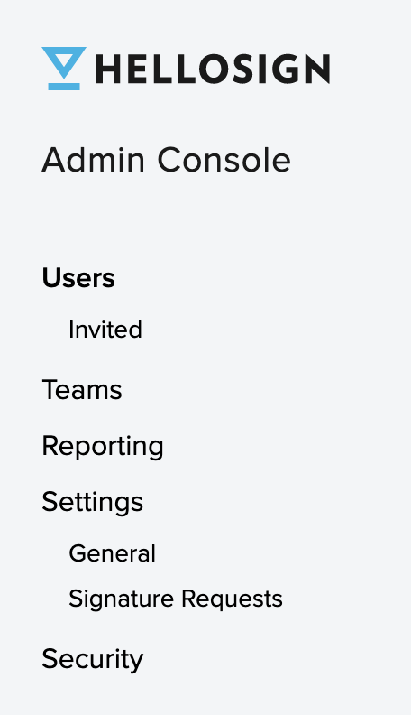The width and height of the screenshot is (411, 715).
Task: Click the HELLOSIGN wordmark text
Action: [213, 69]
